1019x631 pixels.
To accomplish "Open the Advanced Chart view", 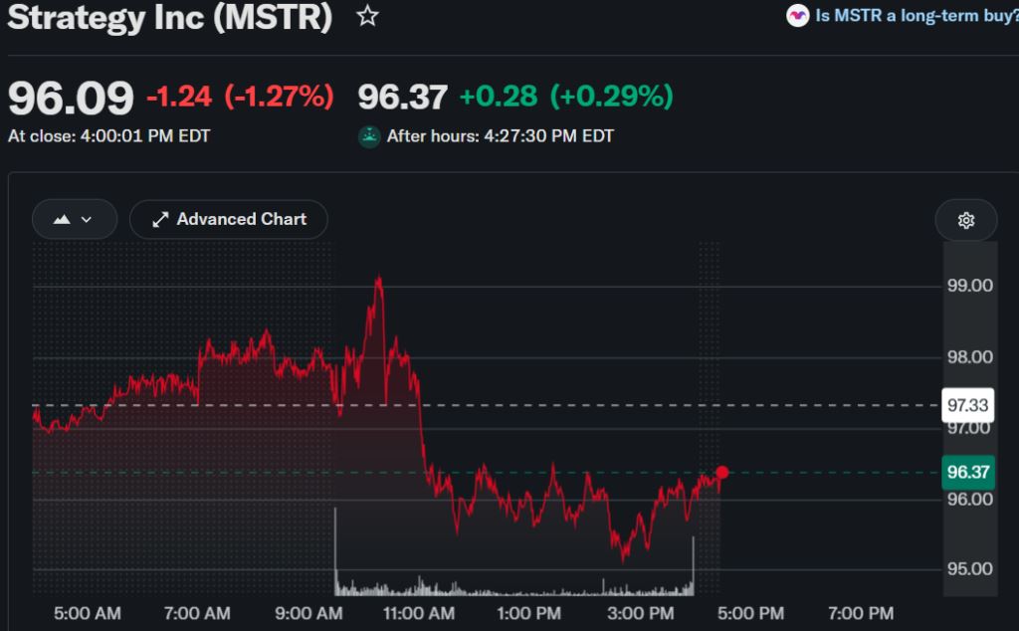I will point(229,220).
